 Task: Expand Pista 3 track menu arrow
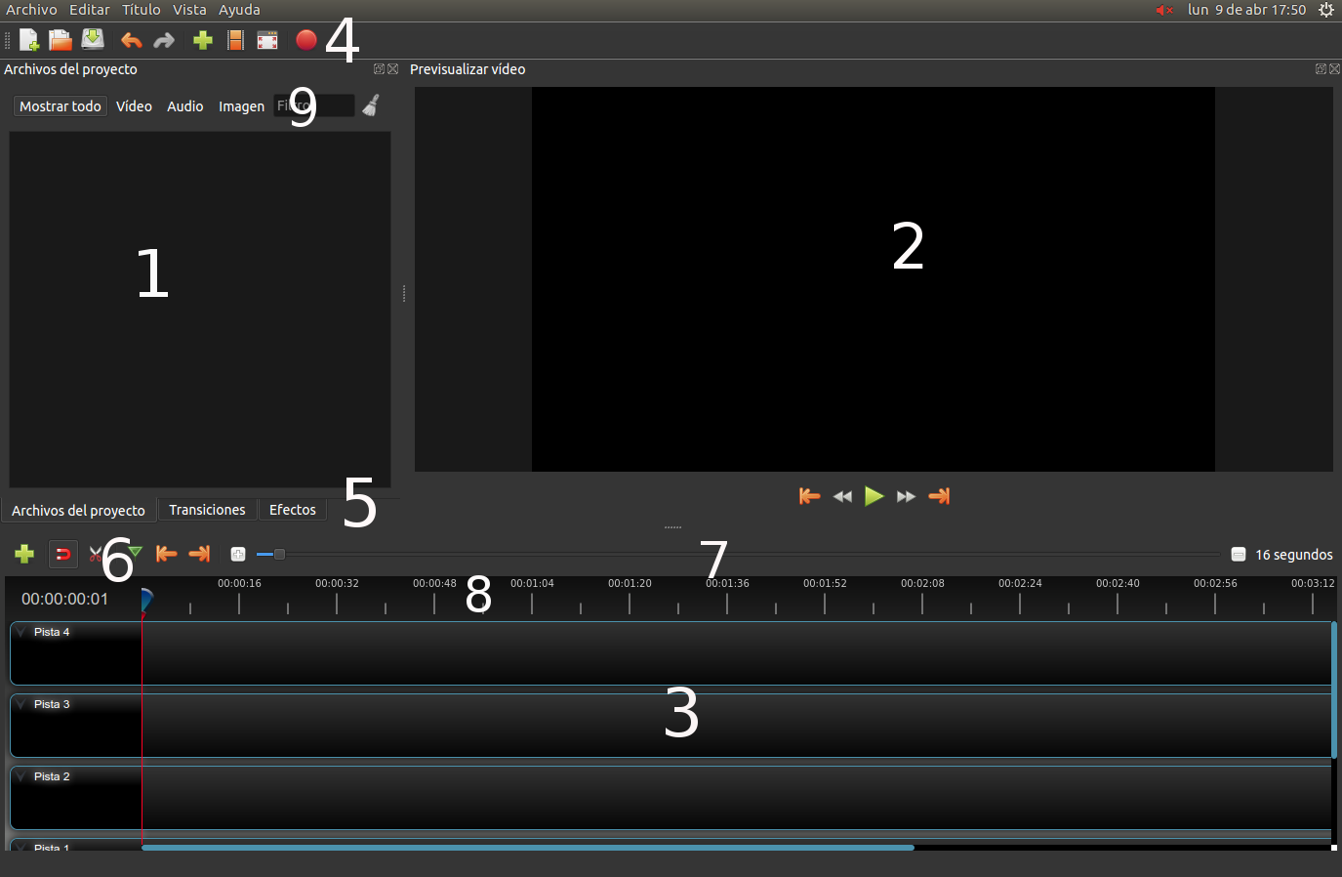[21, 704]
